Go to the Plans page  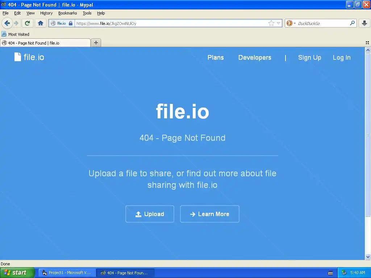[x=216, y=58]
